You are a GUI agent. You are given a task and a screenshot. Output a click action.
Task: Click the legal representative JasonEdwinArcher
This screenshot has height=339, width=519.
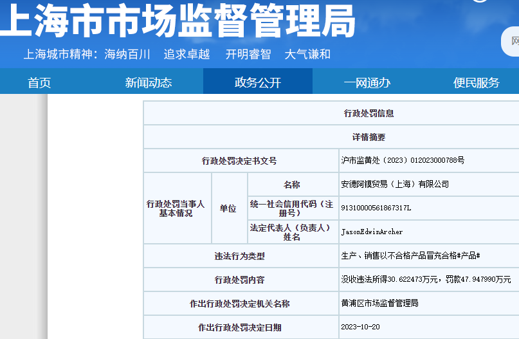pos(372,232)
